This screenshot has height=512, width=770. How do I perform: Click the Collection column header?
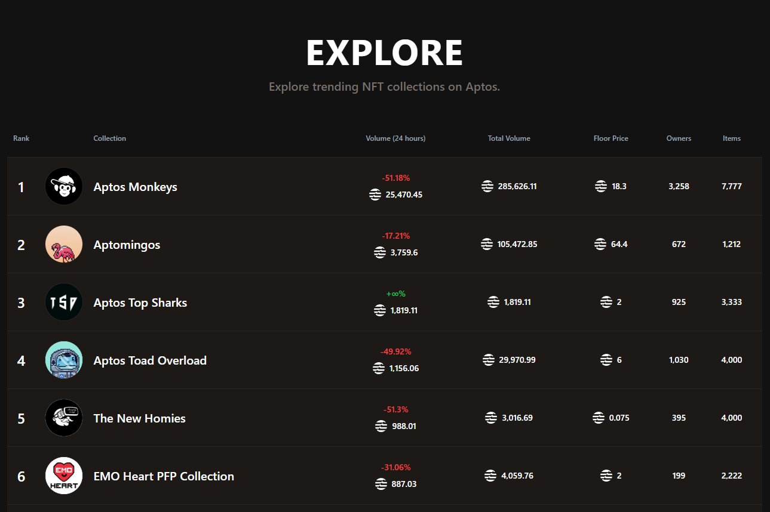click(x=110, y=138)
